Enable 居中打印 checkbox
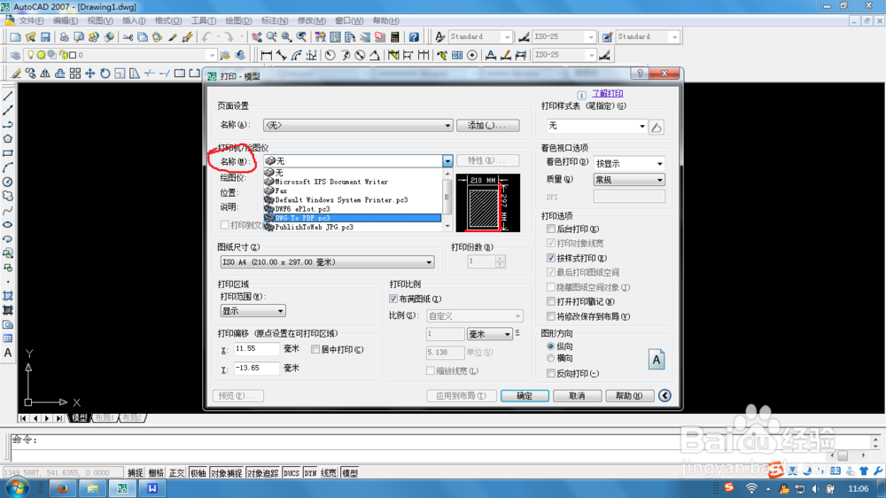 point(315,349)
